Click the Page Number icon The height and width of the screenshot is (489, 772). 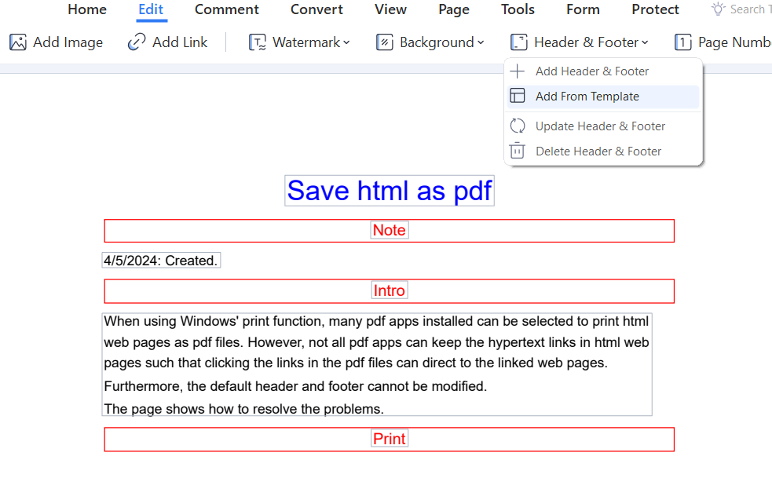point(683,42)
